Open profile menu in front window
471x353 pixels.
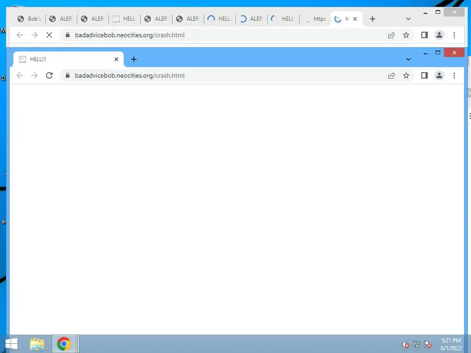coord(439,75)
